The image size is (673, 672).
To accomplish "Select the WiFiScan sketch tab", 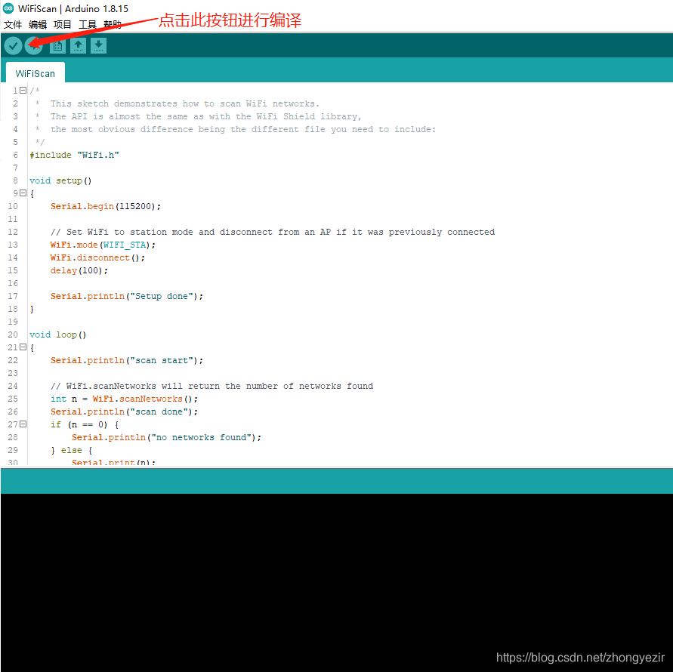I will (36, 73).
